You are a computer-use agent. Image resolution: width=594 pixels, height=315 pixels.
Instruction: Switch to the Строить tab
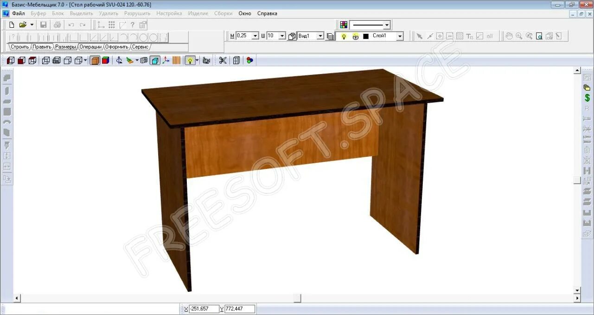point(20,47)
